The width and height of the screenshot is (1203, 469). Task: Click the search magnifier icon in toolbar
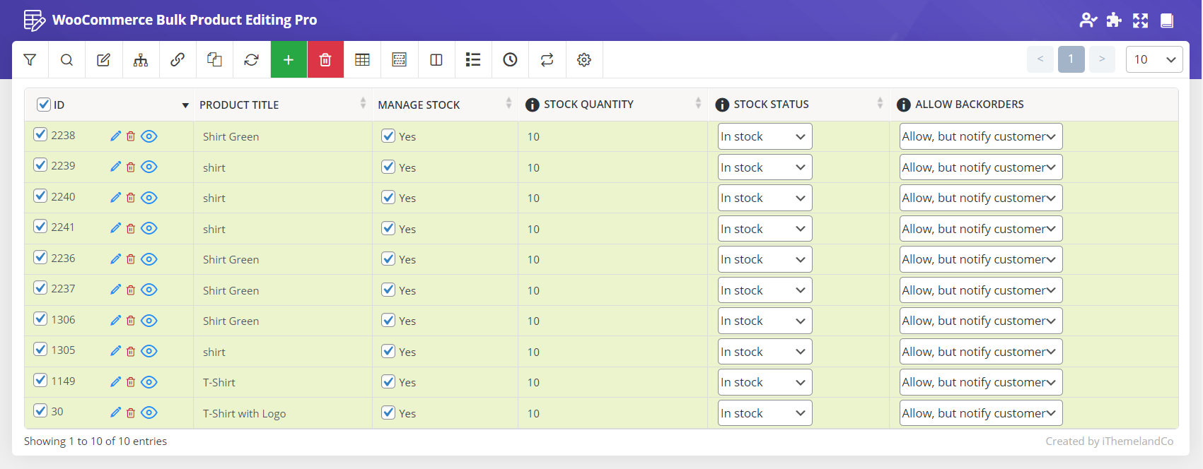[66, 60]
